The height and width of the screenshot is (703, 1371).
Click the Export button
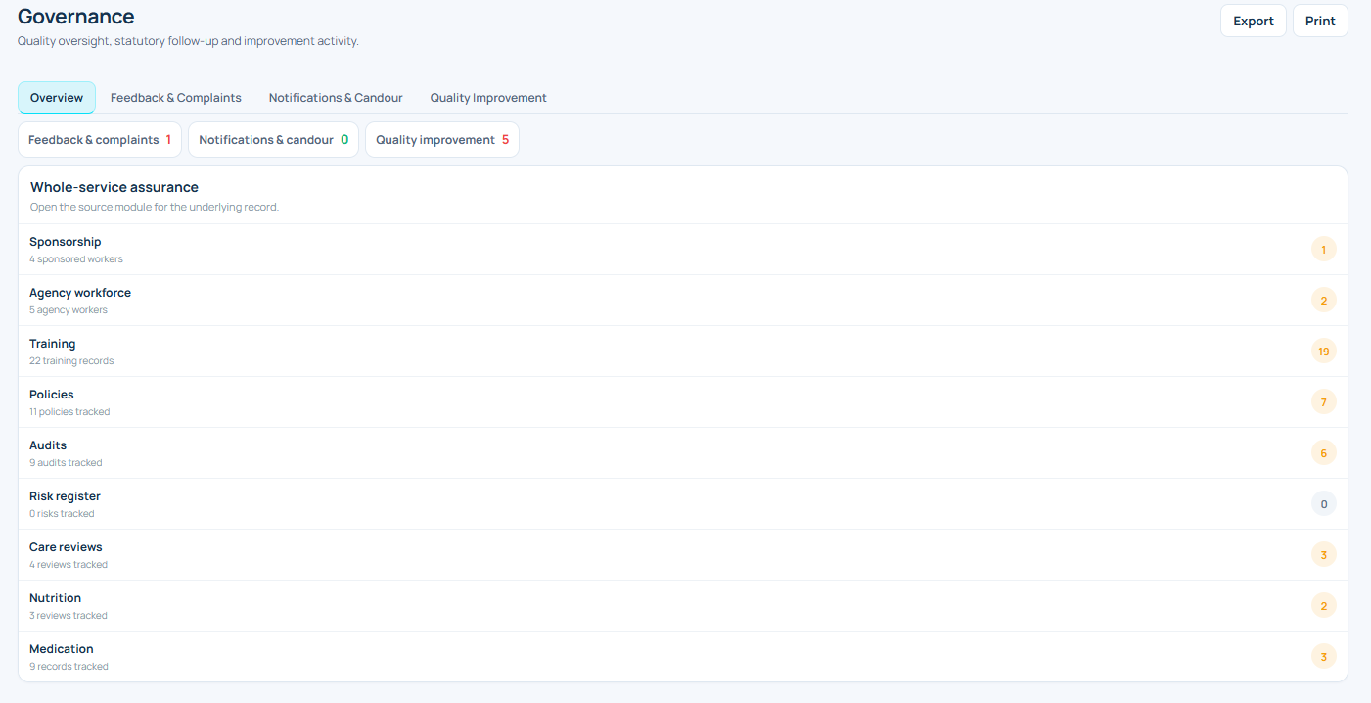[1253, 21]
